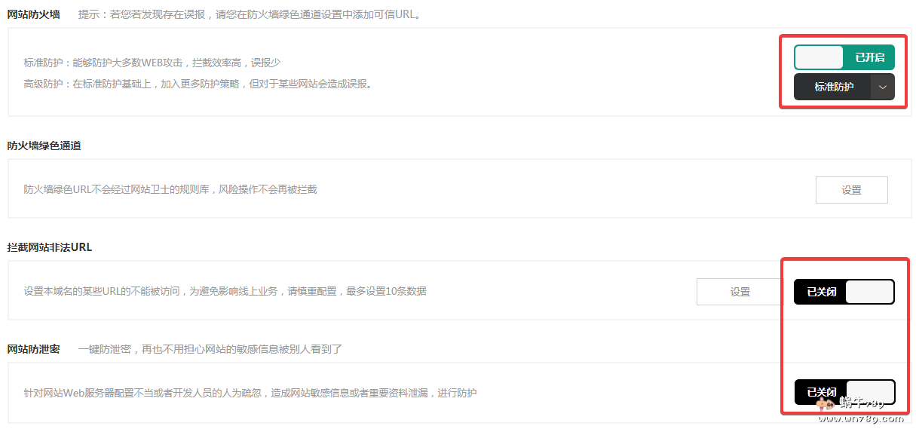Turn off the 网站防火墙 已开启 switch
The height and width of the screenshot is (429, 916).
click(x=844, y=57)
